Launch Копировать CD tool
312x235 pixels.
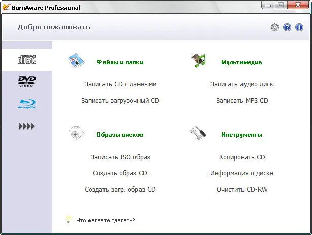coord(242,157)
